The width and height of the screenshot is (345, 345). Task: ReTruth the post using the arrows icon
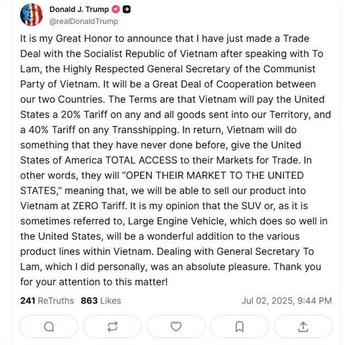click(x=112, y=327)
